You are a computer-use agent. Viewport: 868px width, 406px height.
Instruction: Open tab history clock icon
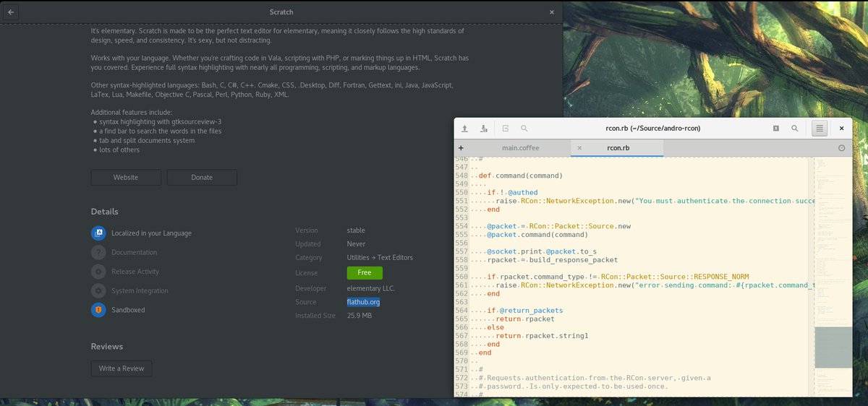pos(841,147)
